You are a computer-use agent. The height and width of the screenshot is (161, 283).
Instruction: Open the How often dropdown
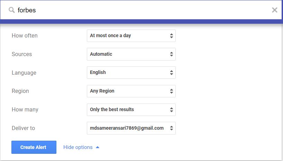tap(131, 36)
